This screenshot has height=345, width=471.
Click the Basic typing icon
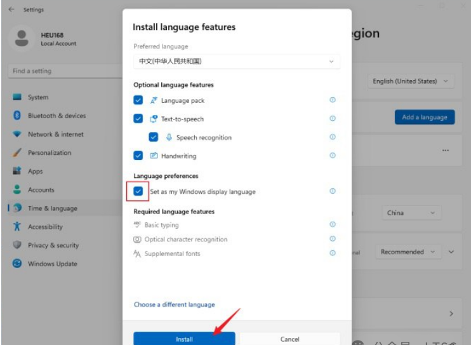point(137,225)
